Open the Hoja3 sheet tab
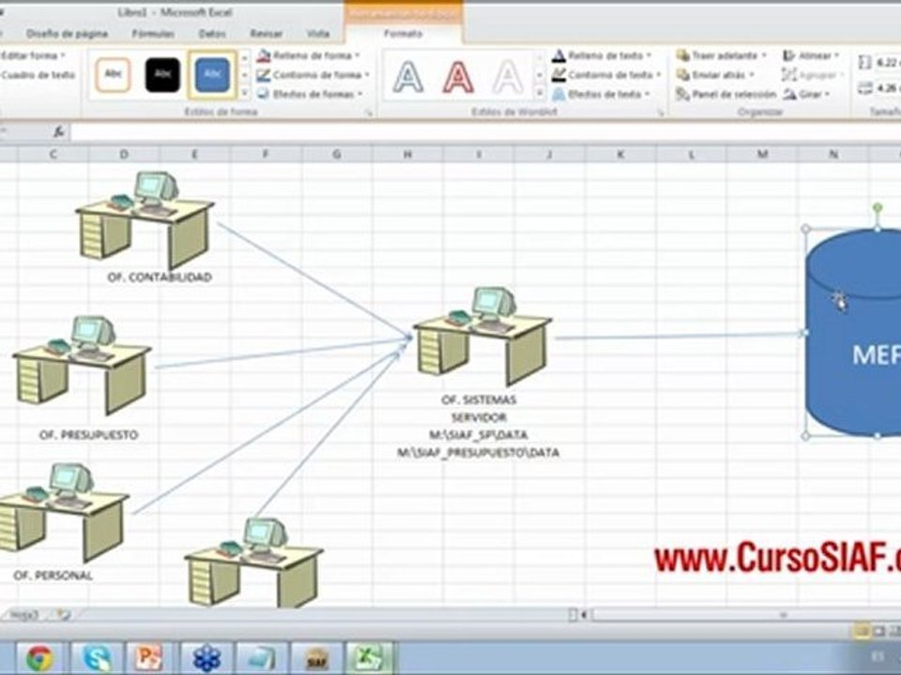 pos(24,615)
